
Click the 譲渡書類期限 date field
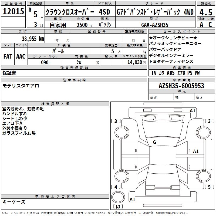[x=134, y=38]
